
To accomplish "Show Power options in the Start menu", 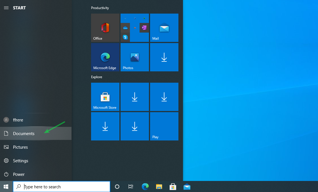I will (18, 174).
